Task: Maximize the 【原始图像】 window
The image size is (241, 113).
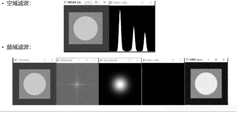Action: click(44, 60)
